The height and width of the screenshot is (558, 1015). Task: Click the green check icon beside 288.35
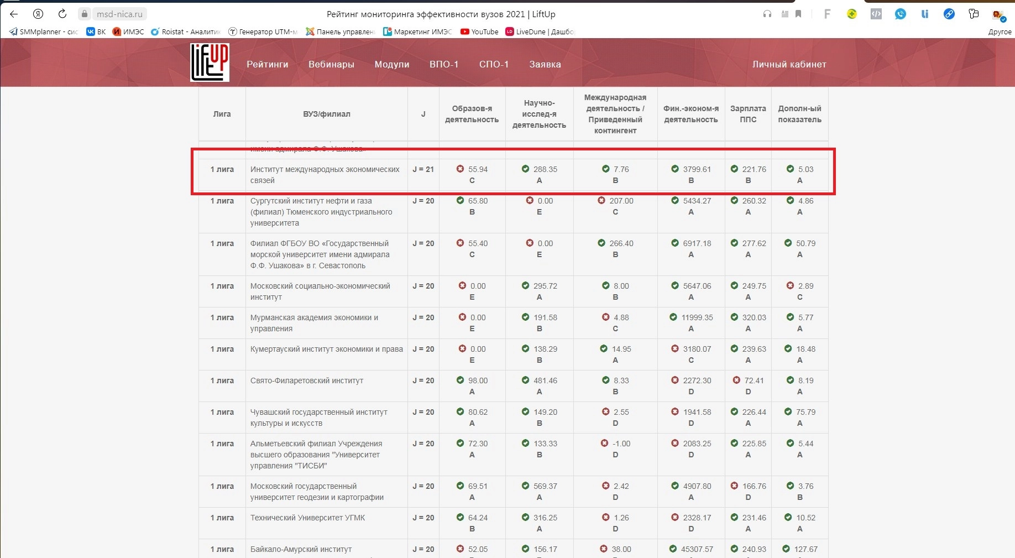pyautogui.click(x=525, y=169)
